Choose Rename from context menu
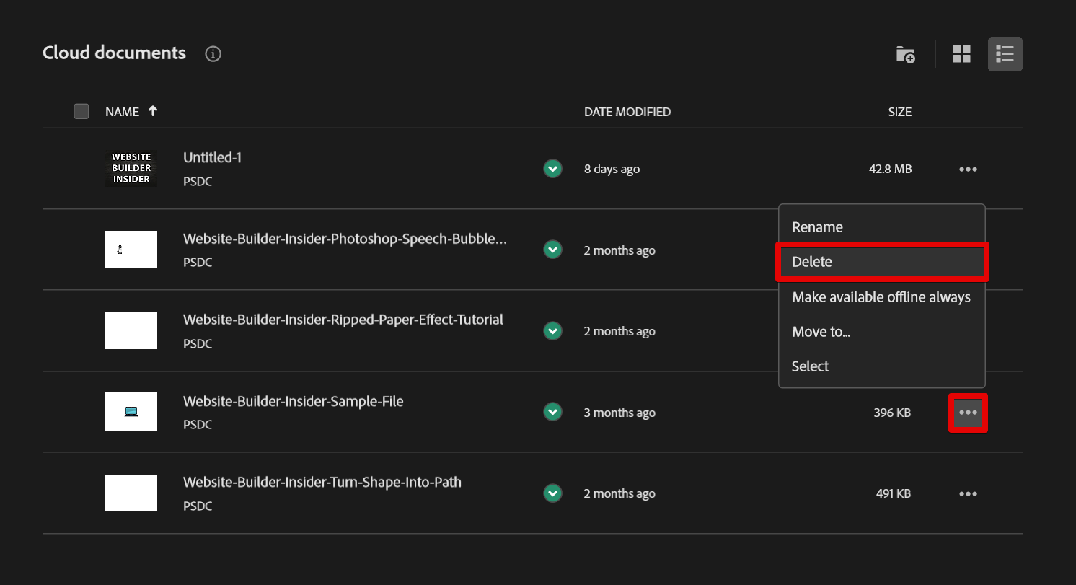1076x585 pixels. (817, 227)
